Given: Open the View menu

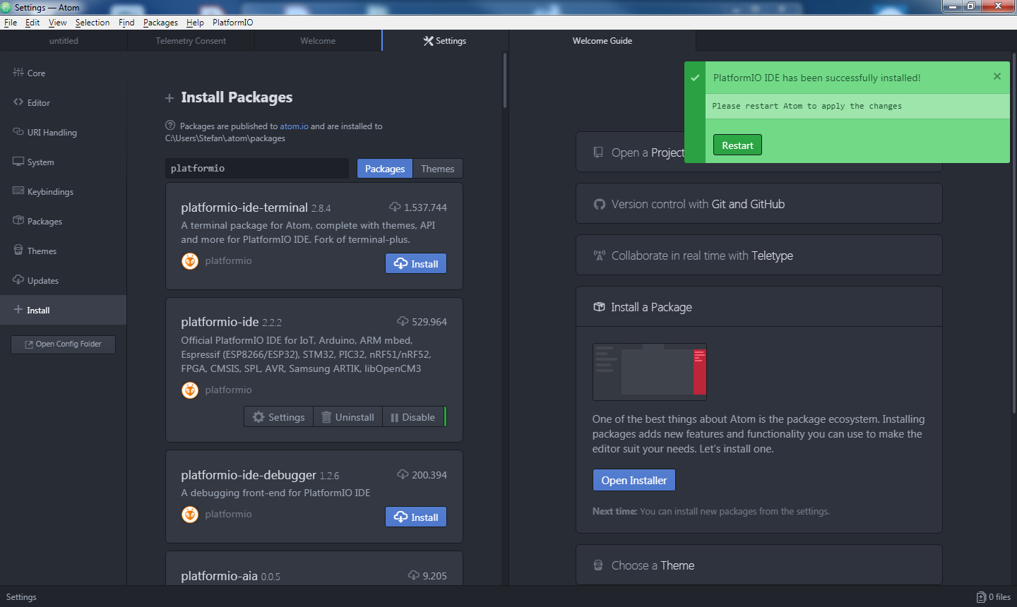Looking at the screenshot, I should pos(58,23).
